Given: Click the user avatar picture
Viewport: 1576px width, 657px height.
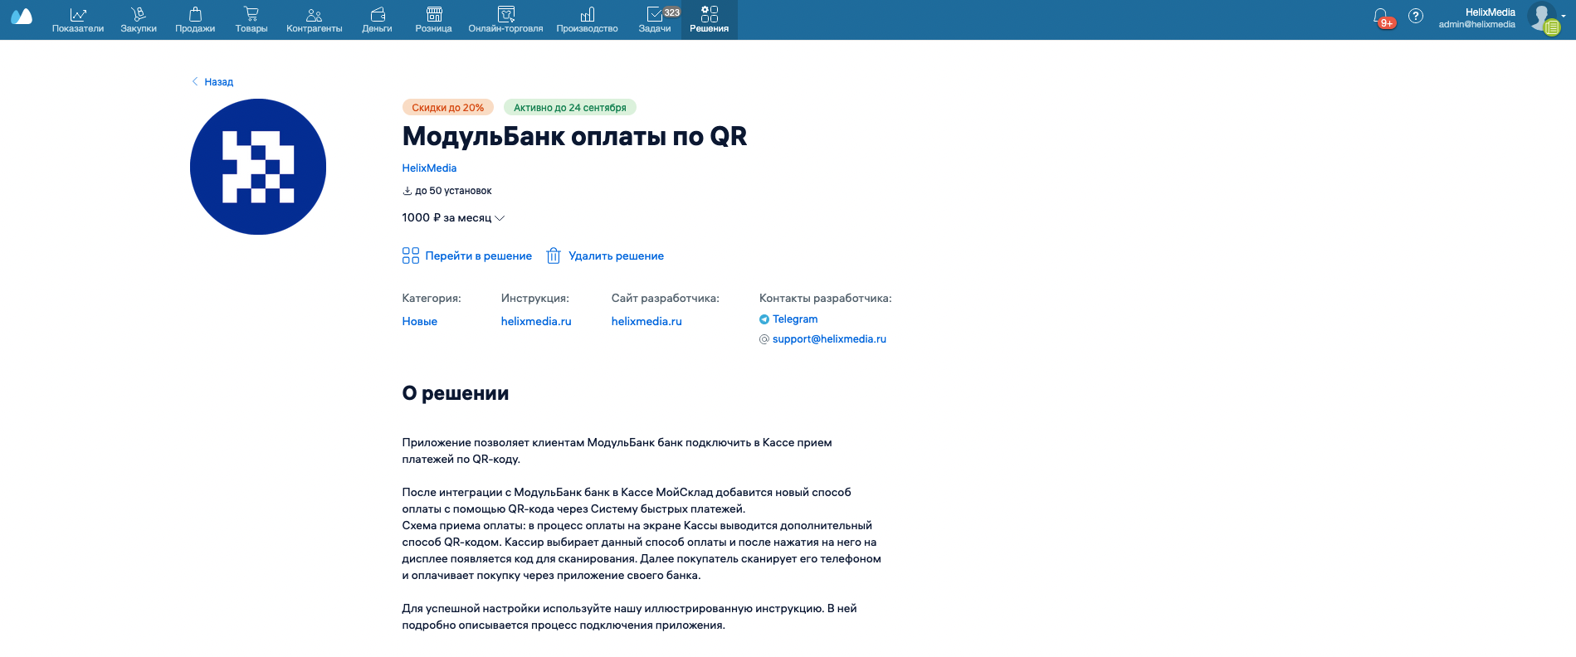Looking at the screenshot, I should click(1542, 17).
